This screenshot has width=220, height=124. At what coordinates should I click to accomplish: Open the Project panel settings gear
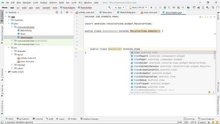pyautogui.click(x=67, y=12)
